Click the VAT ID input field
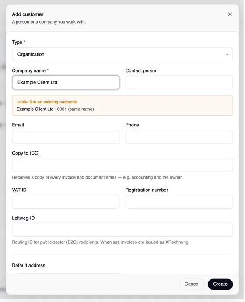Screen dimensions: 245x302 [x=66, y=202]
